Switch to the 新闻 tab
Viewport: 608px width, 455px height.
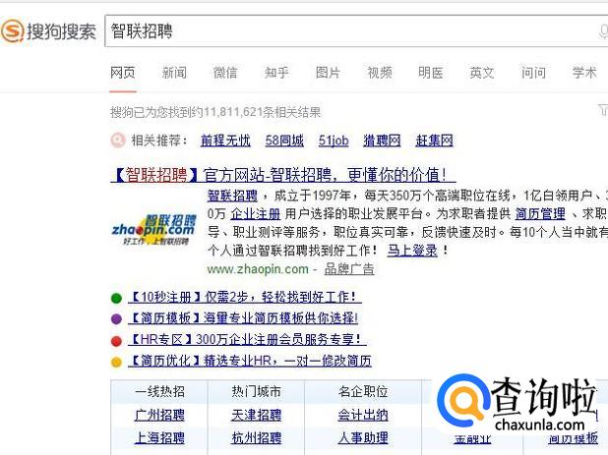pyautogui.click(x=174, y=73)
